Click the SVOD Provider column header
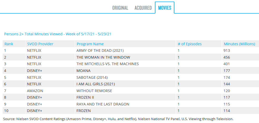This screenshot has height=123, width=259. 40,44
